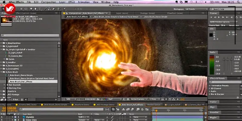
Task: Move the left audio level slider
Action: pyautogui.click(x=224, y=59)
